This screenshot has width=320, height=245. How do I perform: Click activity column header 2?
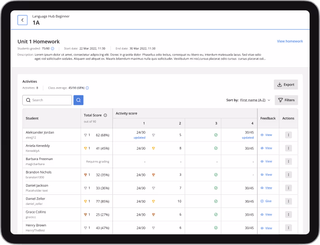point(180,123)
